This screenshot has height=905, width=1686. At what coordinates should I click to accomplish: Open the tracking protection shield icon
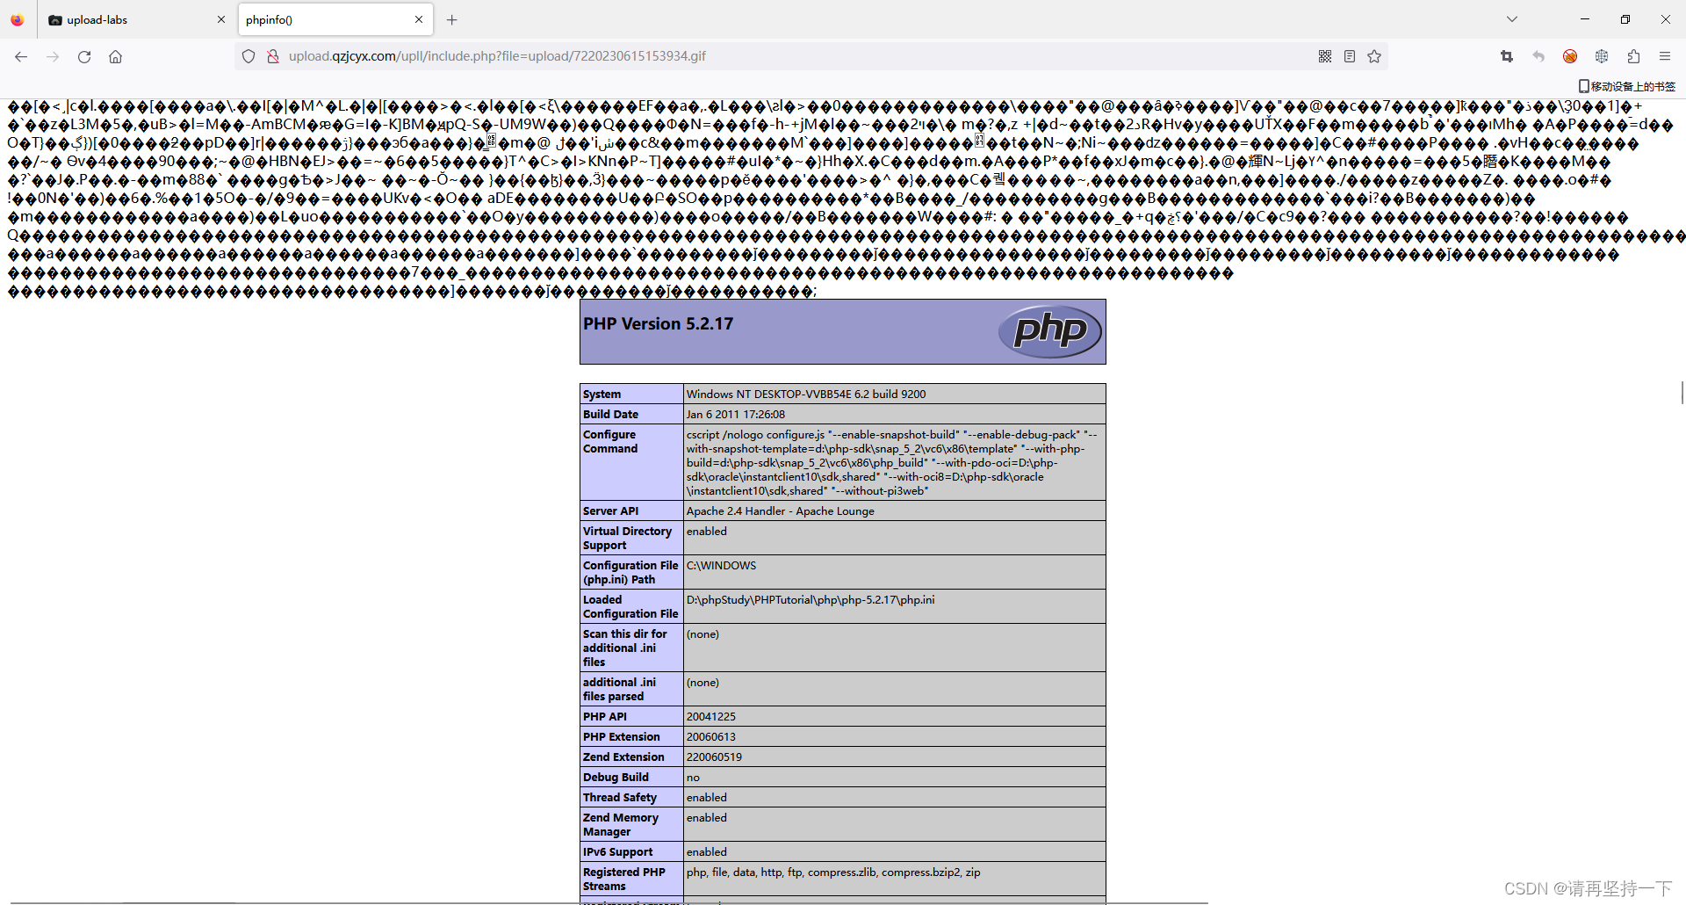click(249, 56)
